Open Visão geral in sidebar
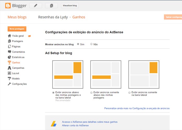The width and height of the screenshot is (182, 130). [x=18, y=36]
